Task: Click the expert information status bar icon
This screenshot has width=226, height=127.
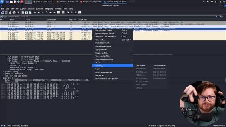Action: [x=2, y=126]
